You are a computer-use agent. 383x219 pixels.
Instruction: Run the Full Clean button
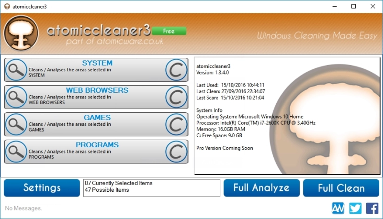[341, 188]
